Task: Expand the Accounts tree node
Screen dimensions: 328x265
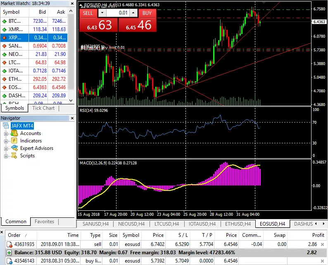Action: 6,134
